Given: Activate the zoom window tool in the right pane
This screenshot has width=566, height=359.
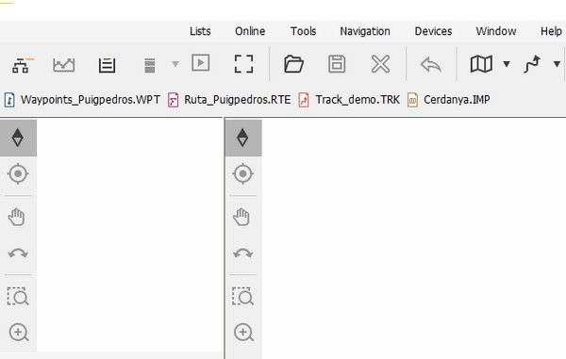Looking at the screenshot, I should (x=242, y=296).
